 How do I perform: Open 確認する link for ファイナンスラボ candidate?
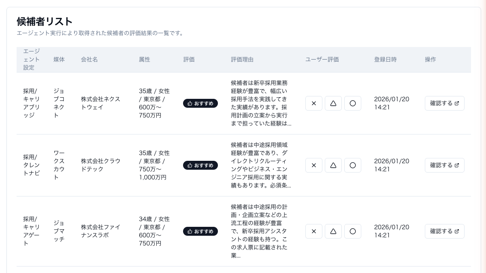[x=445, y=231]
